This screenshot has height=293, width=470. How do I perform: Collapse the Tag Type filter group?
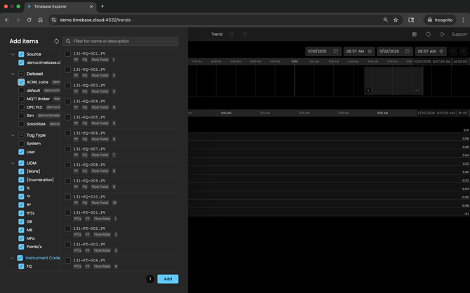pos(13,135)
